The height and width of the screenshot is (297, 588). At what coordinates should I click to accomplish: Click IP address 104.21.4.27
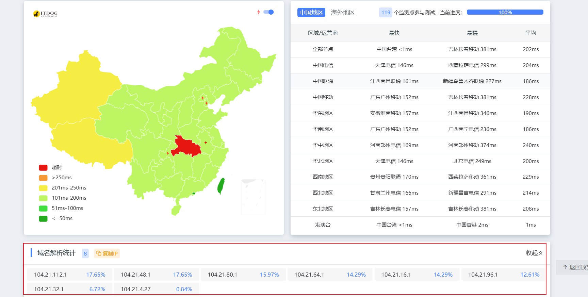coord(136,289)
